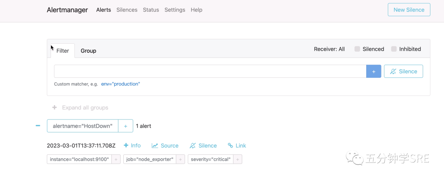Collapse the HostDown alert group
444x178 pixels.
[38, 126]
